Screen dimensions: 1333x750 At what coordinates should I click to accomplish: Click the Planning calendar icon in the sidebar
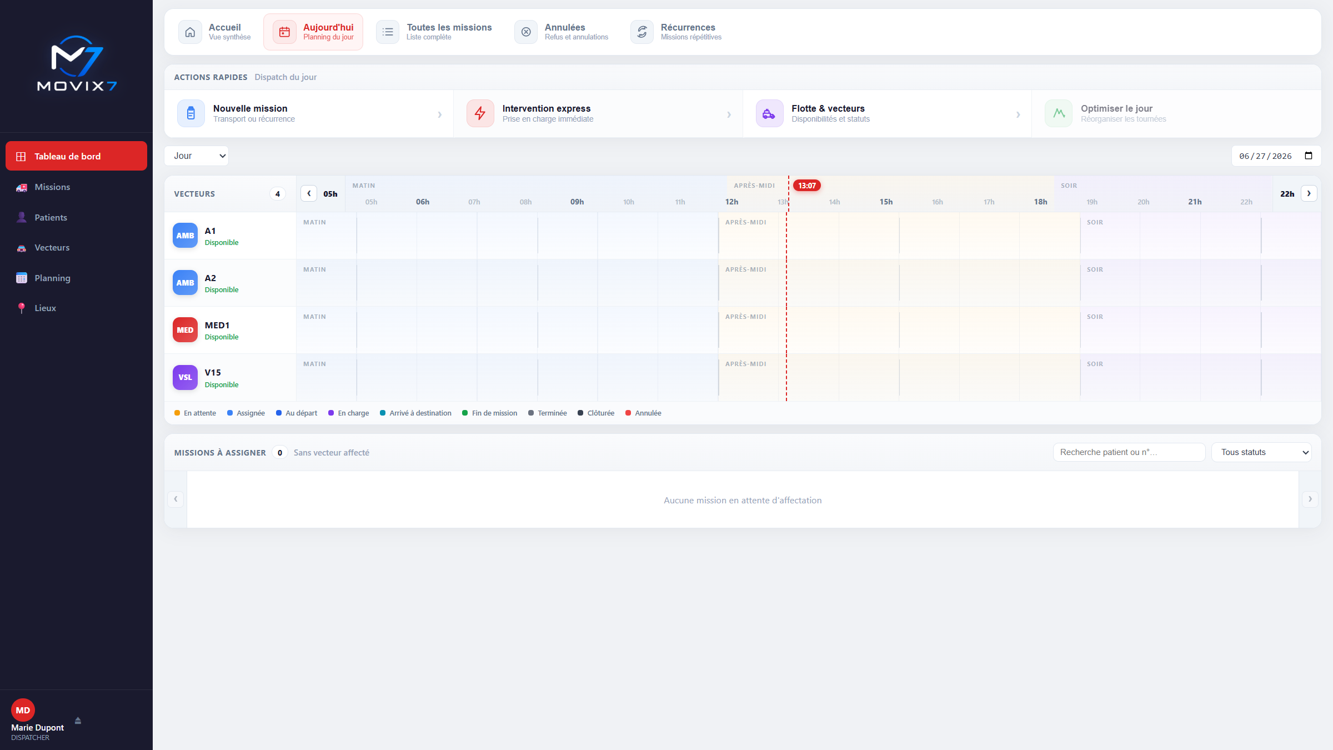[x=22, y=278]
